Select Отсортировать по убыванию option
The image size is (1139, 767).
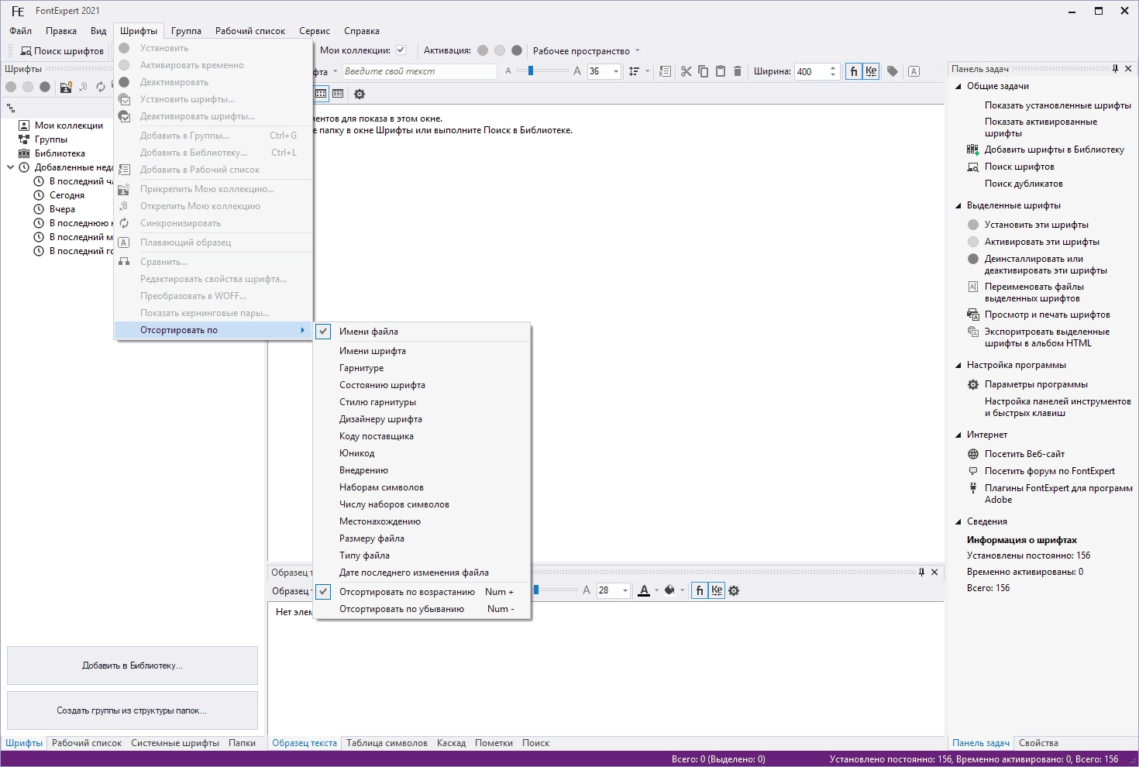point(422,609)
